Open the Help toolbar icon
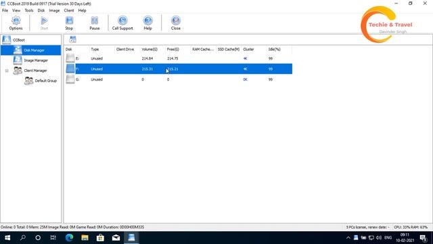 pyautogui.click(x=147, y=23)
